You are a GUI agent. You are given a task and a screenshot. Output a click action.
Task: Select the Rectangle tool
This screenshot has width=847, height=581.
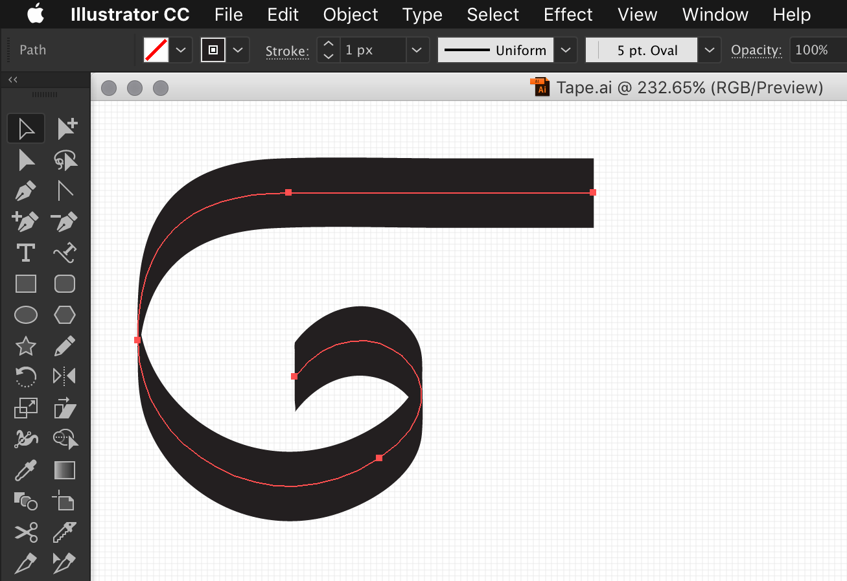(25, 284)
